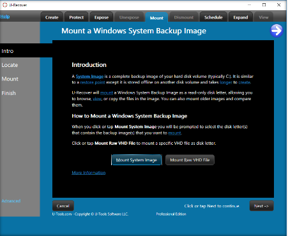Click the Next -> button

[261, 206]
